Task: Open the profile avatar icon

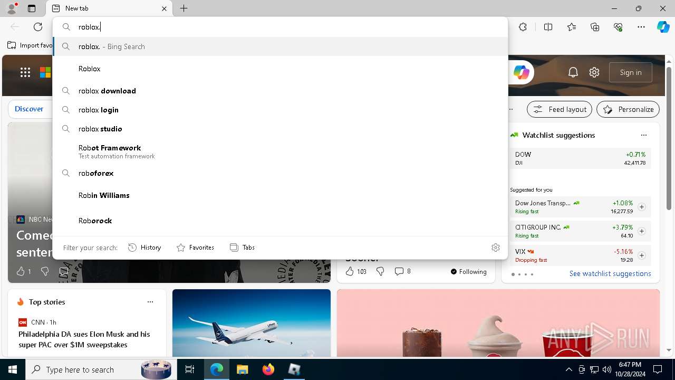Action: pos(11,8)
